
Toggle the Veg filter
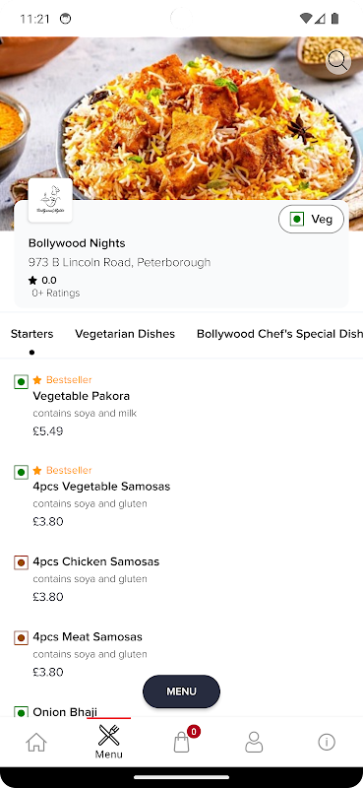pos(311,219)
